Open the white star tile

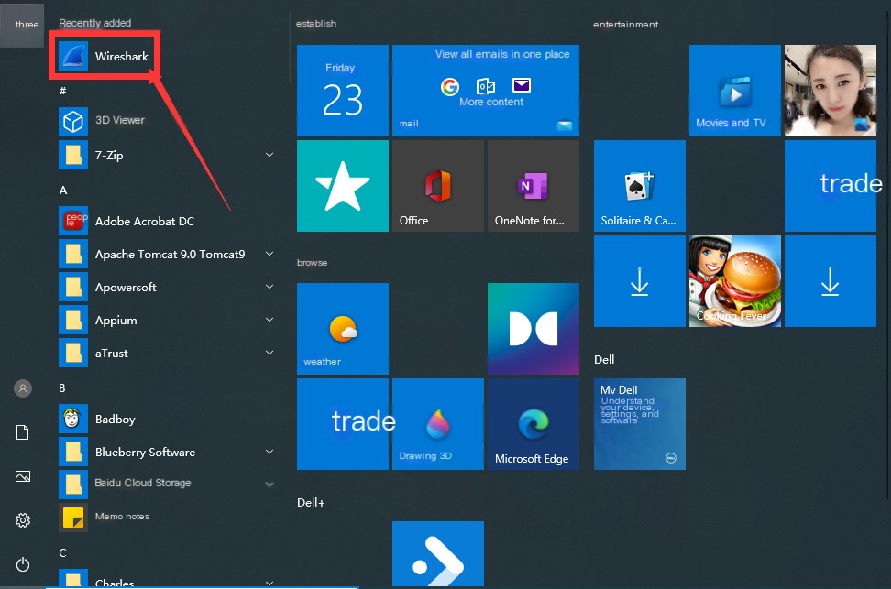[x=343, y=186]
